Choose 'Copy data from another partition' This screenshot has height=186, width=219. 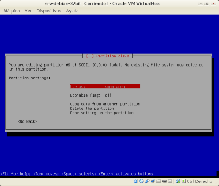pyautogui.click(x=105, y=104)
